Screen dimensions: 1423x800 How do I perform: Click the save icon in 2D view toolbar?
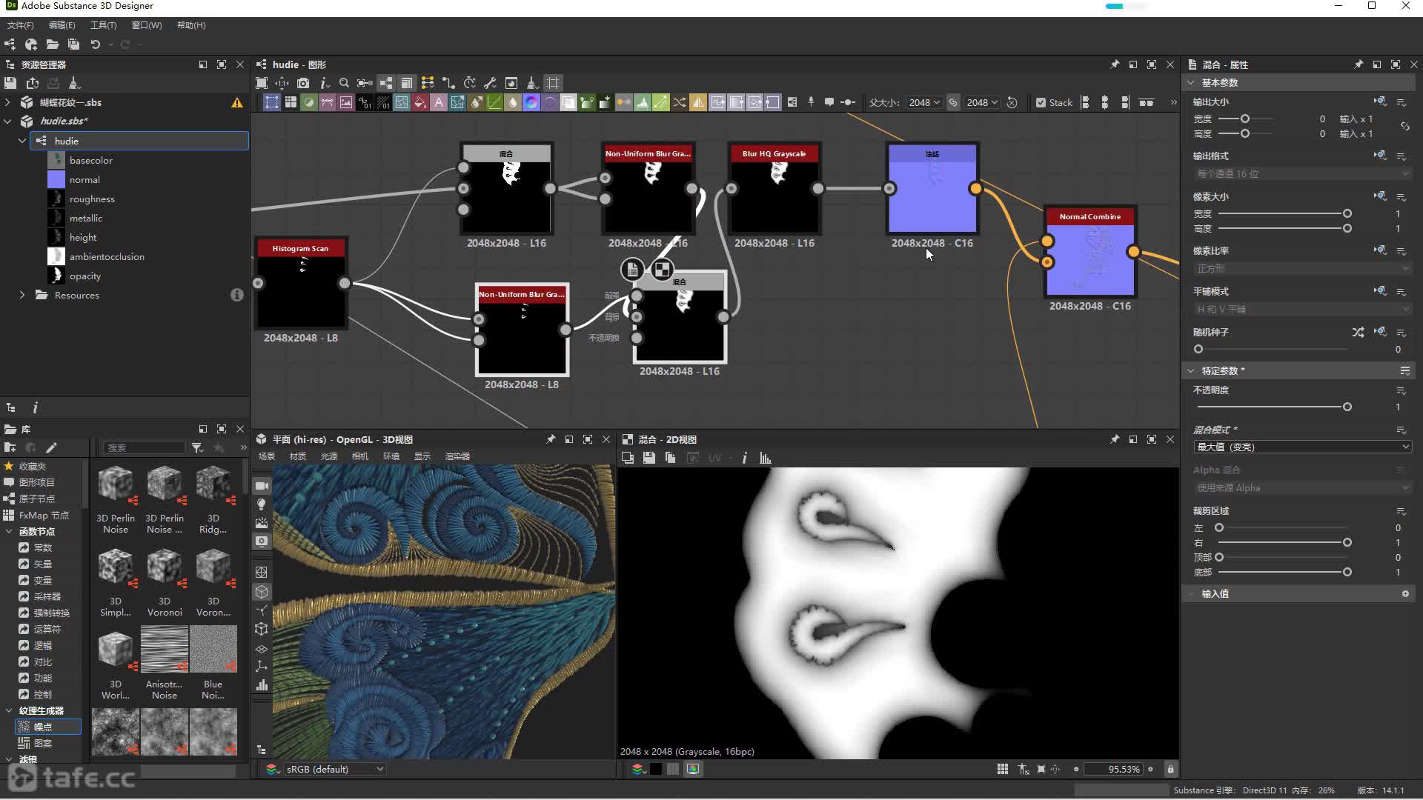coord(649,459)
